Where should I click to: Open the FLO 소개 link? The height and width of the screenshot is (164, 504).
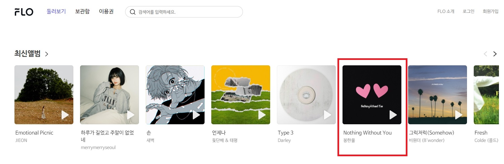tap(446, 11)
